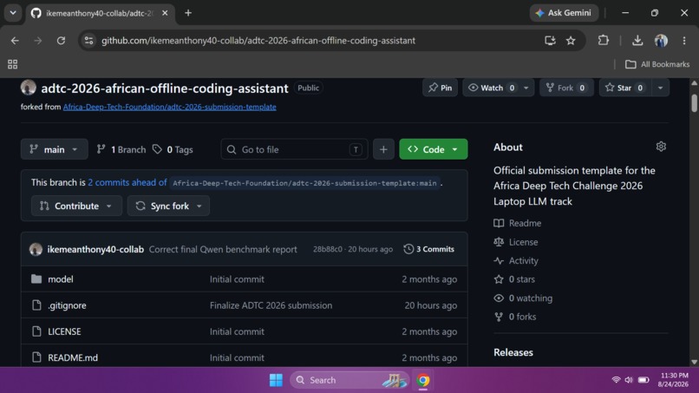This screenshot has width=699, height=393.
Task: Open the .gitignore file
Action: point(67,305)
